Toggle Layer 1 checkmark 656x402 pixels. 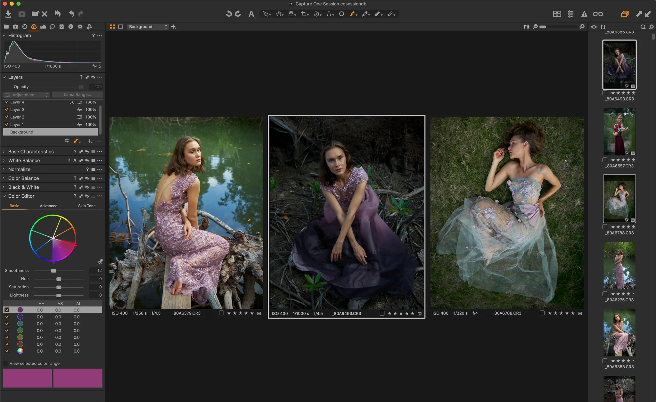click(x=6, y=124)
